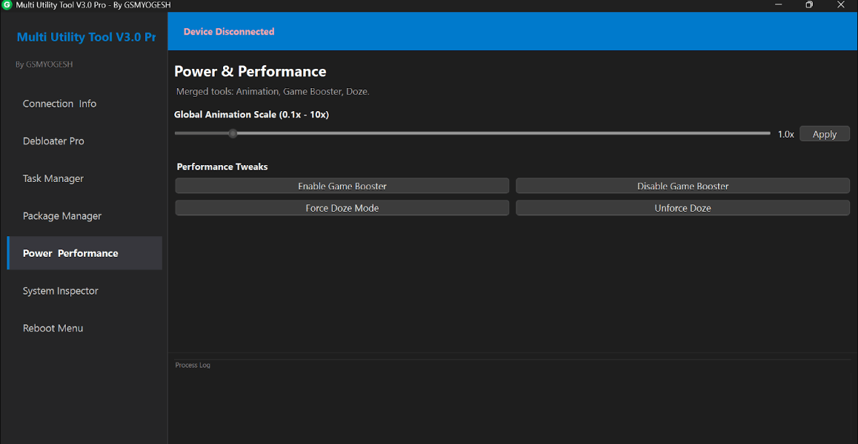Open Package Manager
Viewport: 858px width, 444px height.
point(61,215)
